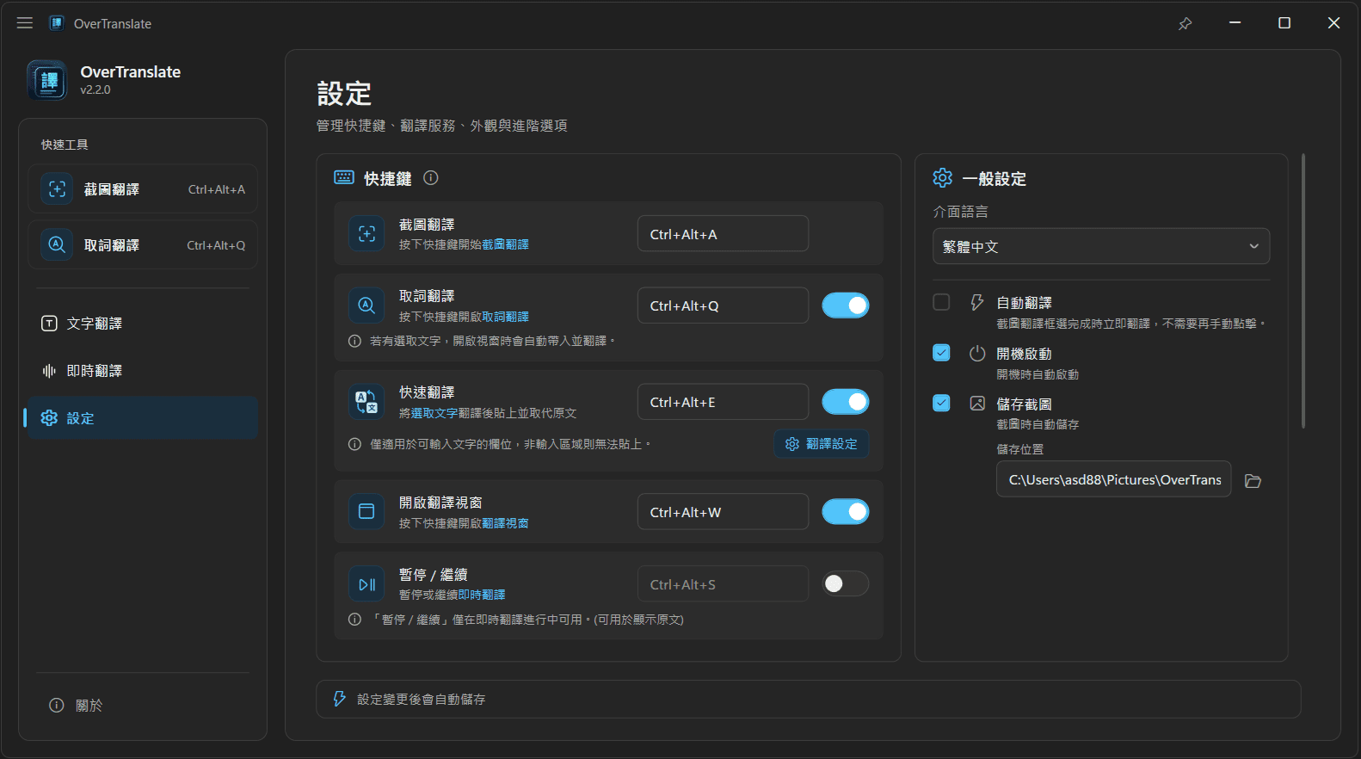Viewport: 1361px width, 759px height.
Task: Pin the window on top
Action: [1185, 23]
